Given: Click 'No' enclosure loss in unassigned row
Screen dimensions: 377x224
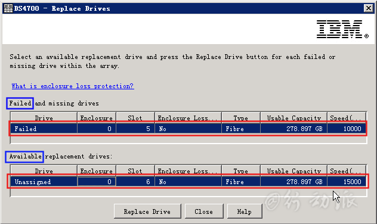Looking at the screenshot, I should [x=188, y=182].
